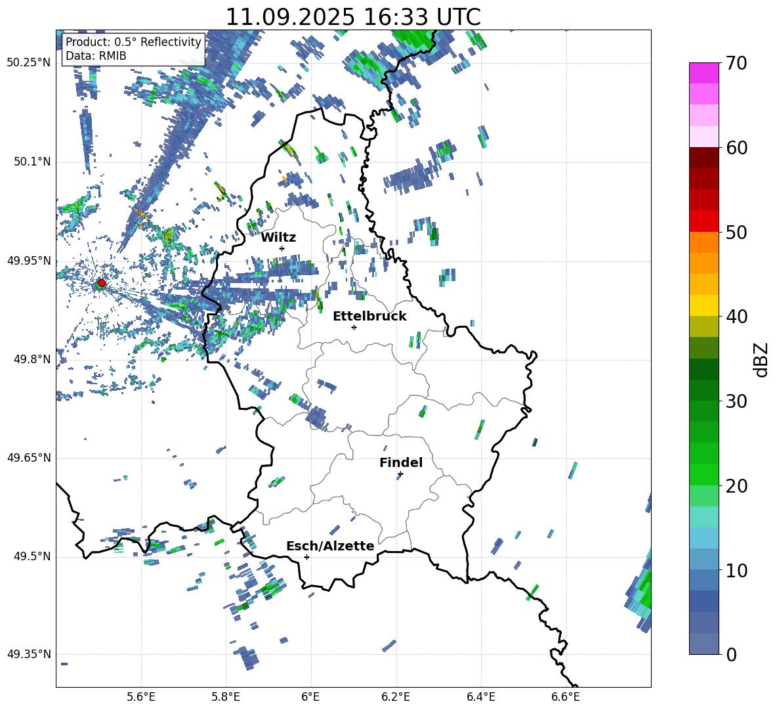The height and width of the screenshot is (710, 777).
Task: Click the Data: RMIB label
Action: (96, 56)
